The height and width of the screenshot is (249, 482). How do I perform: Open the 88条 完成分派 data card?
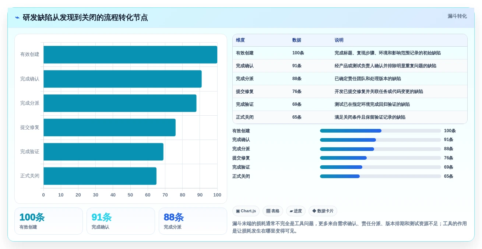pos(193,221)
